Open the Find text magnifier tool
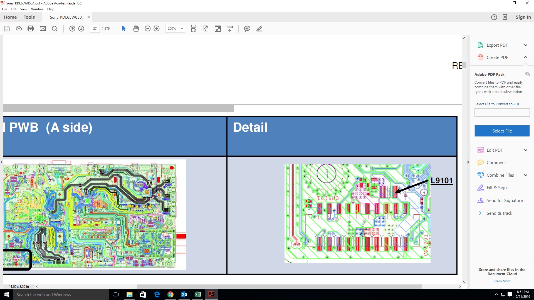The image size is (534, 300). click(55, 29)
